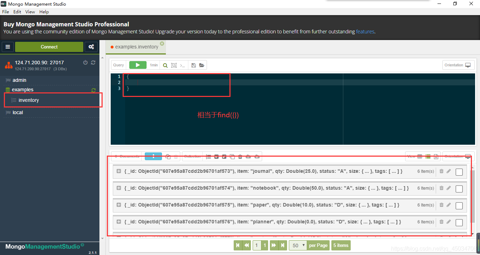This screenshot has width=480, height=255.
Task: Open the Help menu
Action: coord(44,12)
